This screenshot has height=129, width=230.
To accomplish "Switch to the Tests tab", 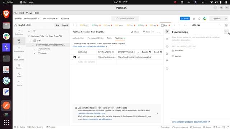I will 109,38.
